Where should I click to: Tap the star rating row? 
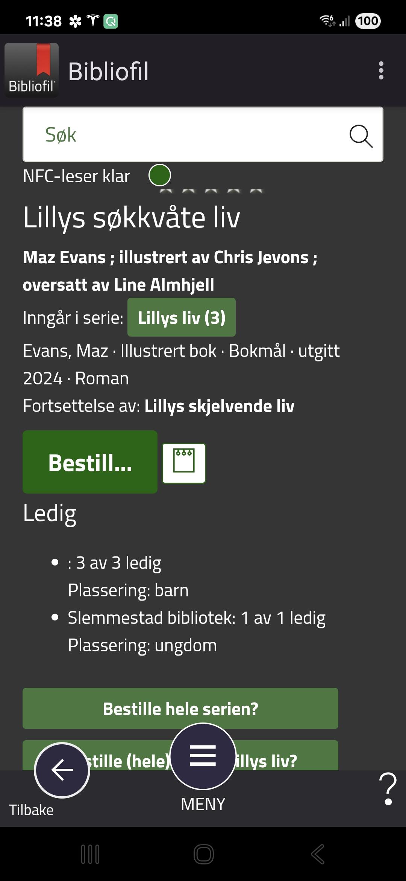211,191
